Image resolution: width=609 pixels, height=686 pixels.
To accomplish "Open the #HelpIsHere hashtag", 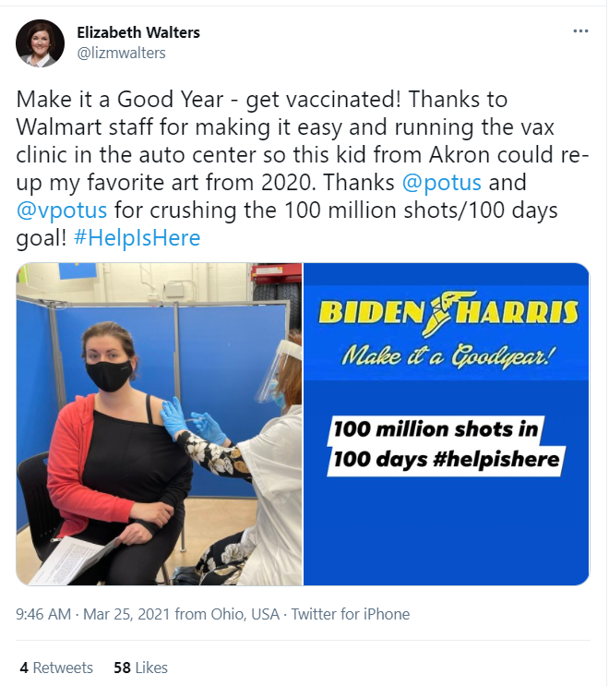I will pyautogui.click(x=137, y=238).
